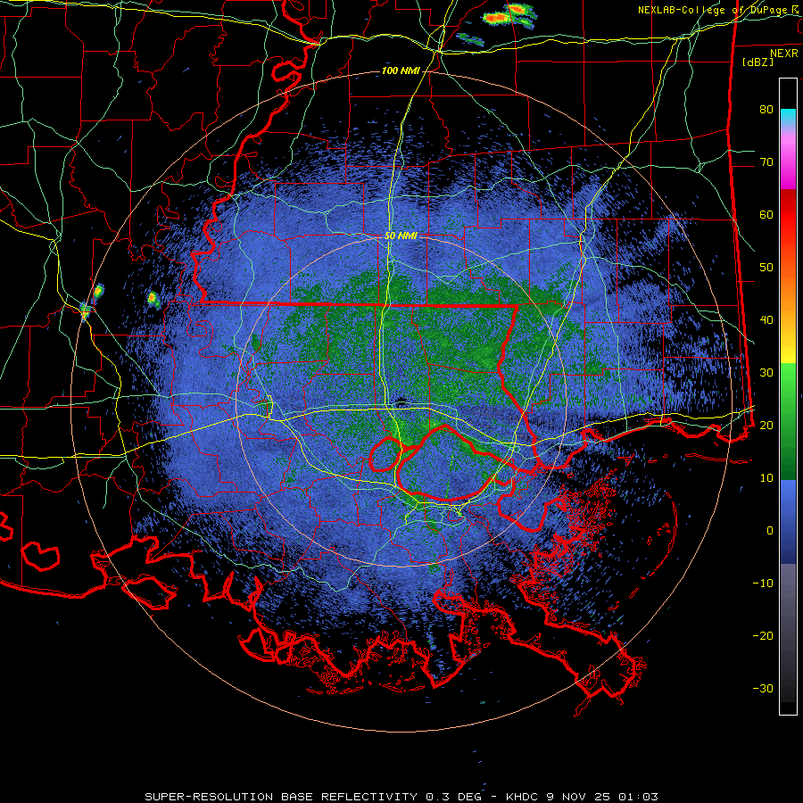803x803 pixels.
Task: Click the 20 dBZ scale label
Action: 766,425
